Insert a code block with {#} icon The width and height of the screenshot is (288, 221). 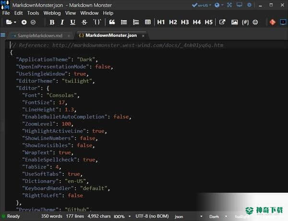point(245,23)
